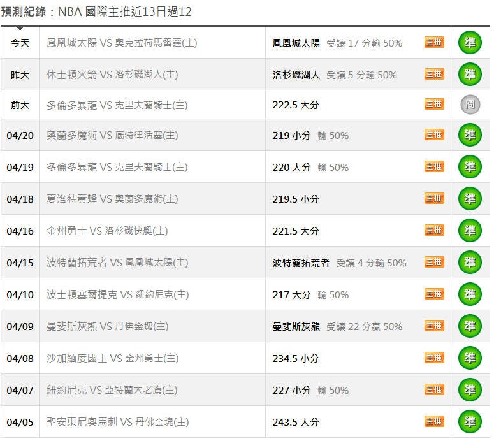
Task: Click the orange 主推 badge in 昨天 row
Action: point(434,74)
